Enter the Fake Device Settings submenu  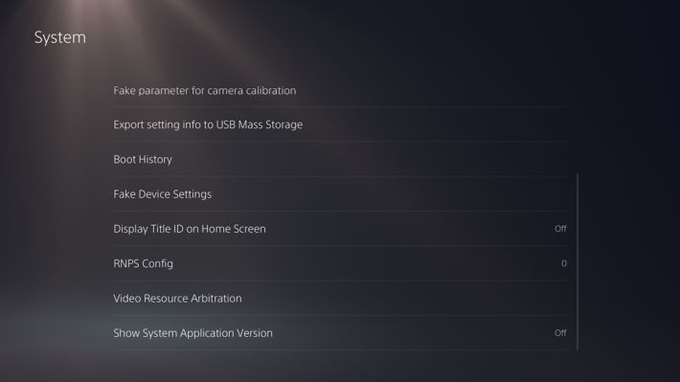[340, 193]
